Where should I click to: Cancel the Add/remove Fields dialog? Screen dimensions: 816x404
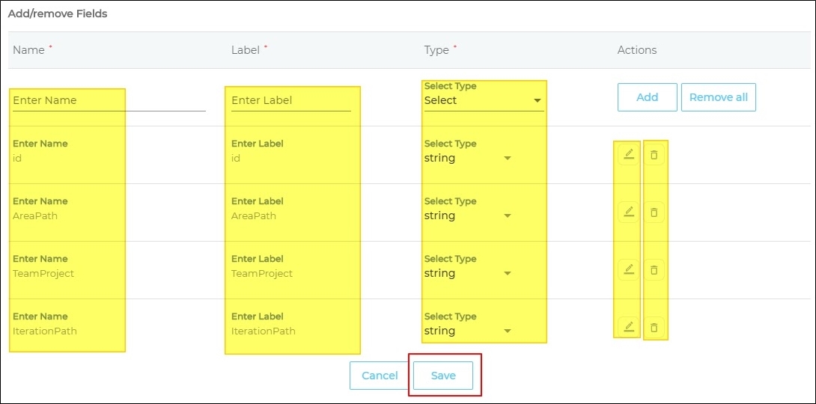pos(380,376)
